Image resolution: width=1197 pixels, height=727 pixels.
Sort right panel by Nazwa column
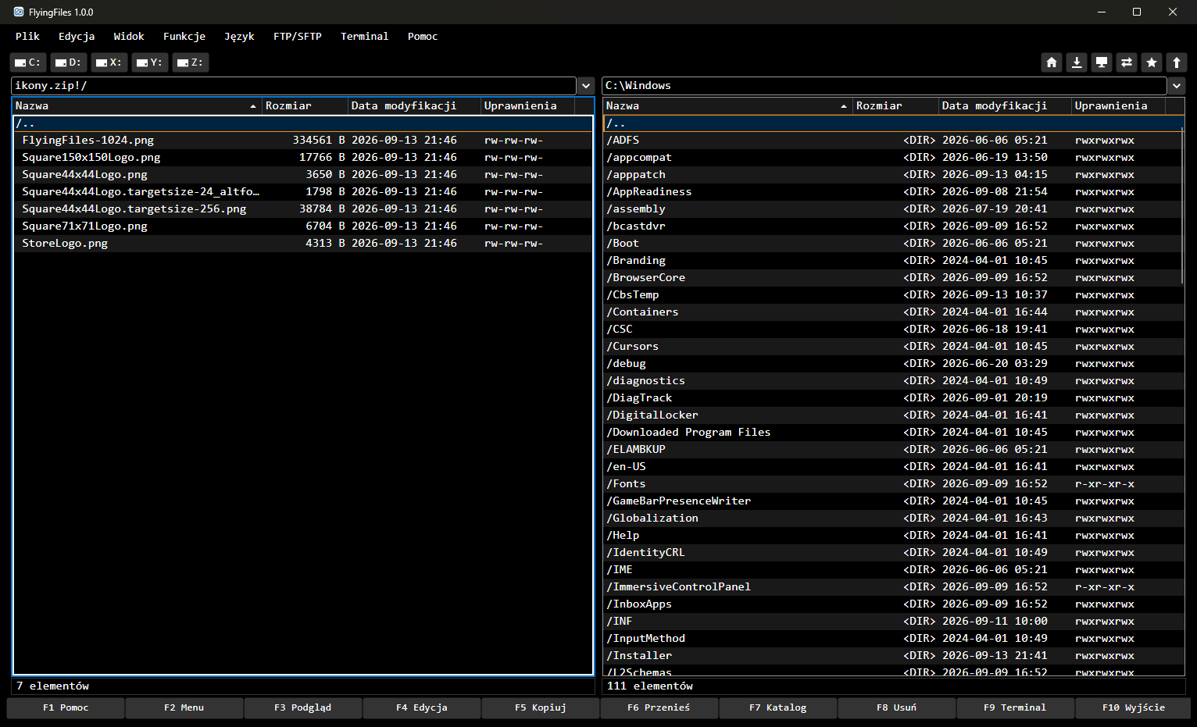[x=727, y=105]
